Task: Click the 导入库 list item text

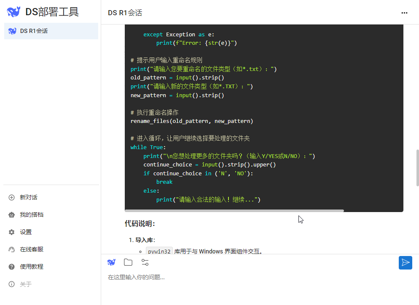Action: [145, 240]
